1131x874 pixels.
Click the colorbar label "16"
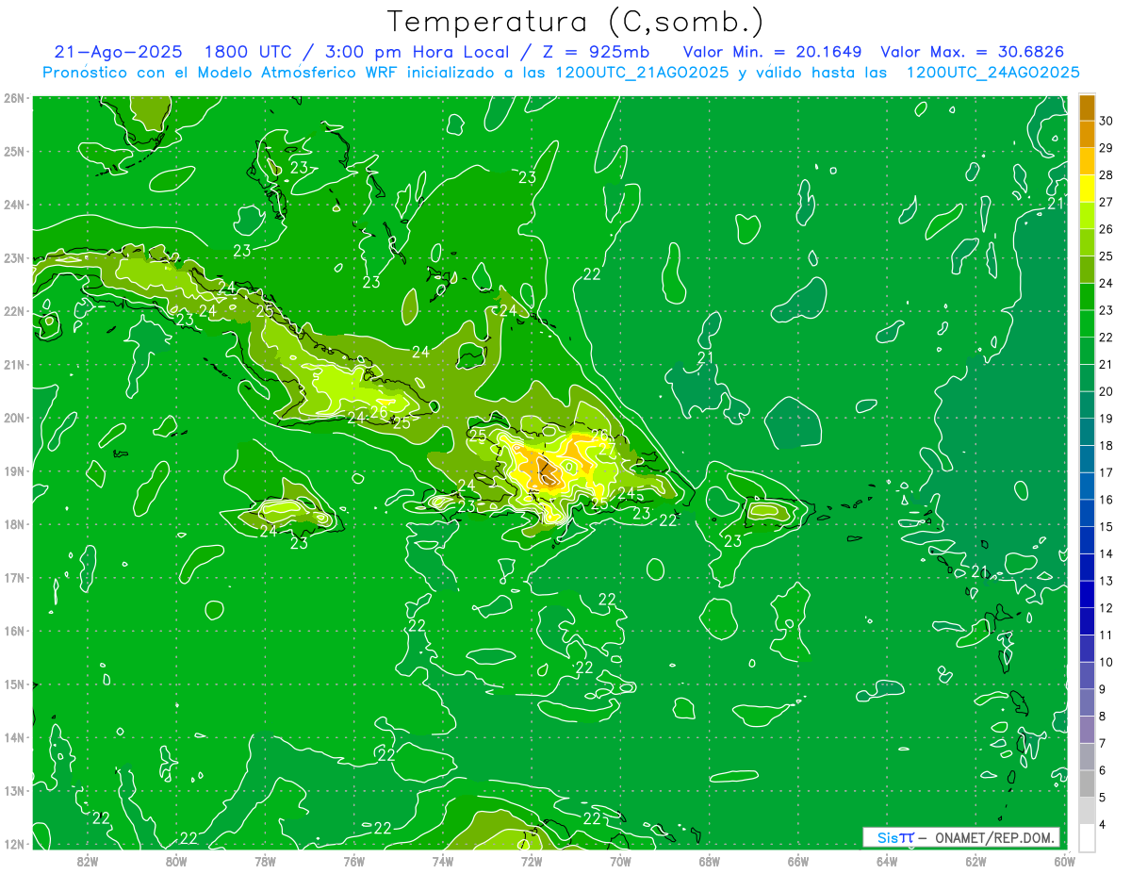(x=1106, y=500)
